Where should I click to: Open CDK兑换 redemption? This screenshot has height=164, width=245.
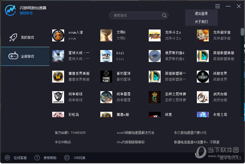(x=80, y=158)
